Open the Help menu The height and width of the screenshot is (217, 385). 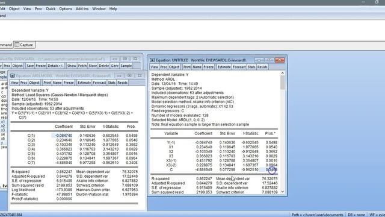pyautogui.click(x=113, y=8)
